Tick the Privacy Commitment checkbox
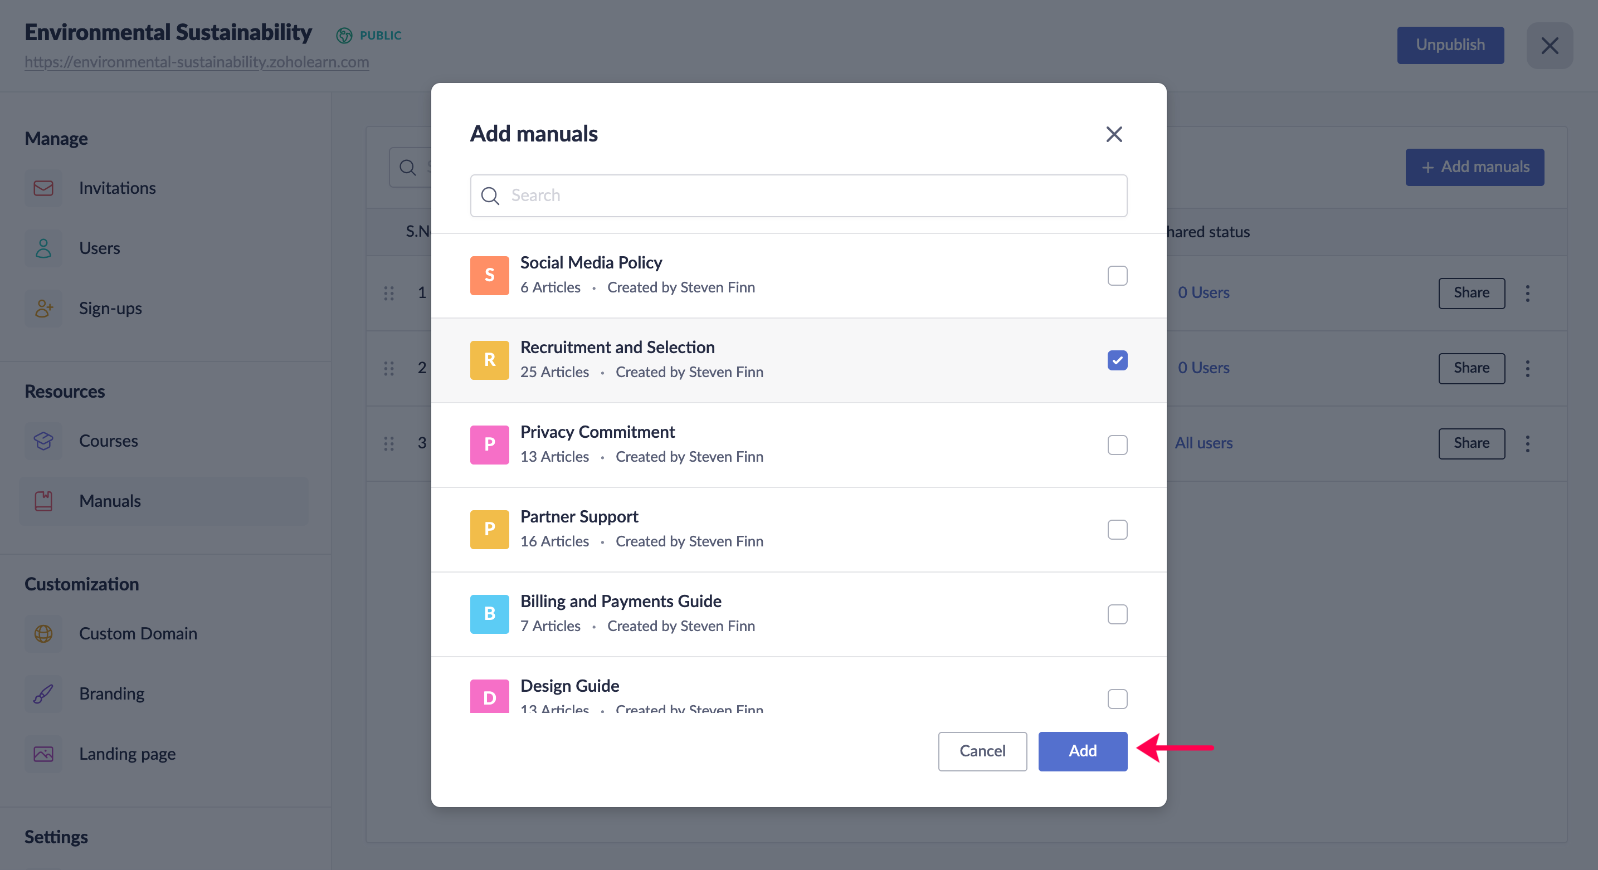1598x870 pixels. click(x=1117, y=444)
